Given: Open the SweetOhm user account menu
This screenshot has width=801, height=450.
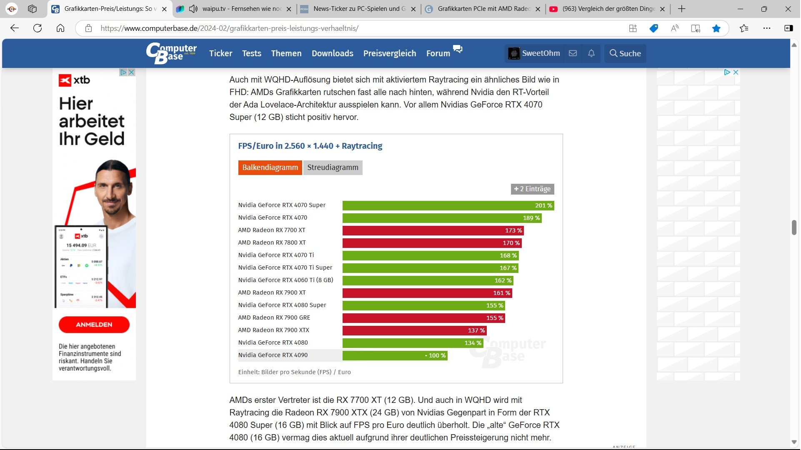Looking at the screenshot, I should pyautogui.click(x=534, y=53).
